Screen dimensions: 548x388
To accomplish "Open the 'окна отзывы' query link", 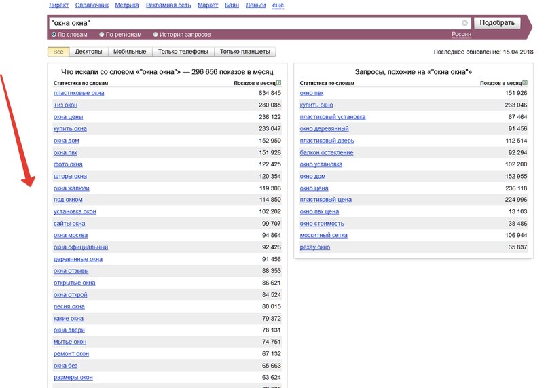I will [x=71, y=271].
